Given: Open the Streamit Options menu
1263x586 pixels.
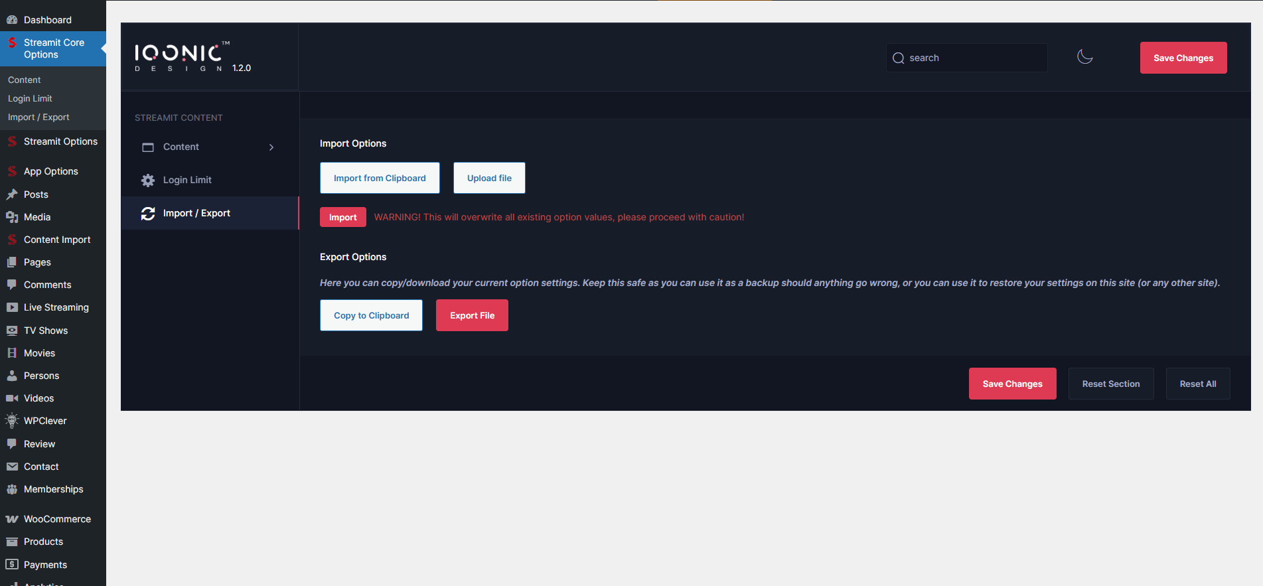Looking at the screenshot, I should pos(60,141).
